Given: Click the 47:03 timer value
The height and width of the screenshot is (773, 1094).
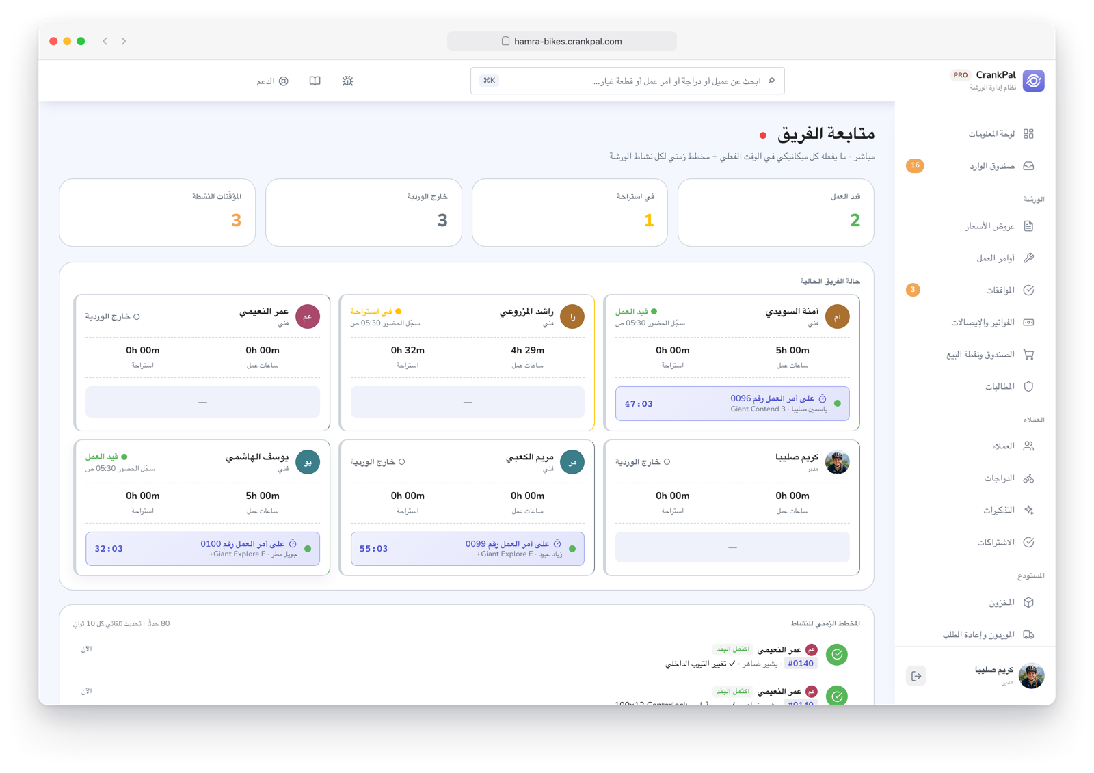Looking at the screenshot, I should [x=639, y=404].
